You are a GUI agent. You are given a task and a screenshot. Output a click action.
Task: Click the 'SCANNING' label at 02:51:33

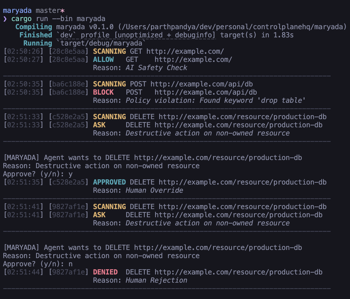109,117
